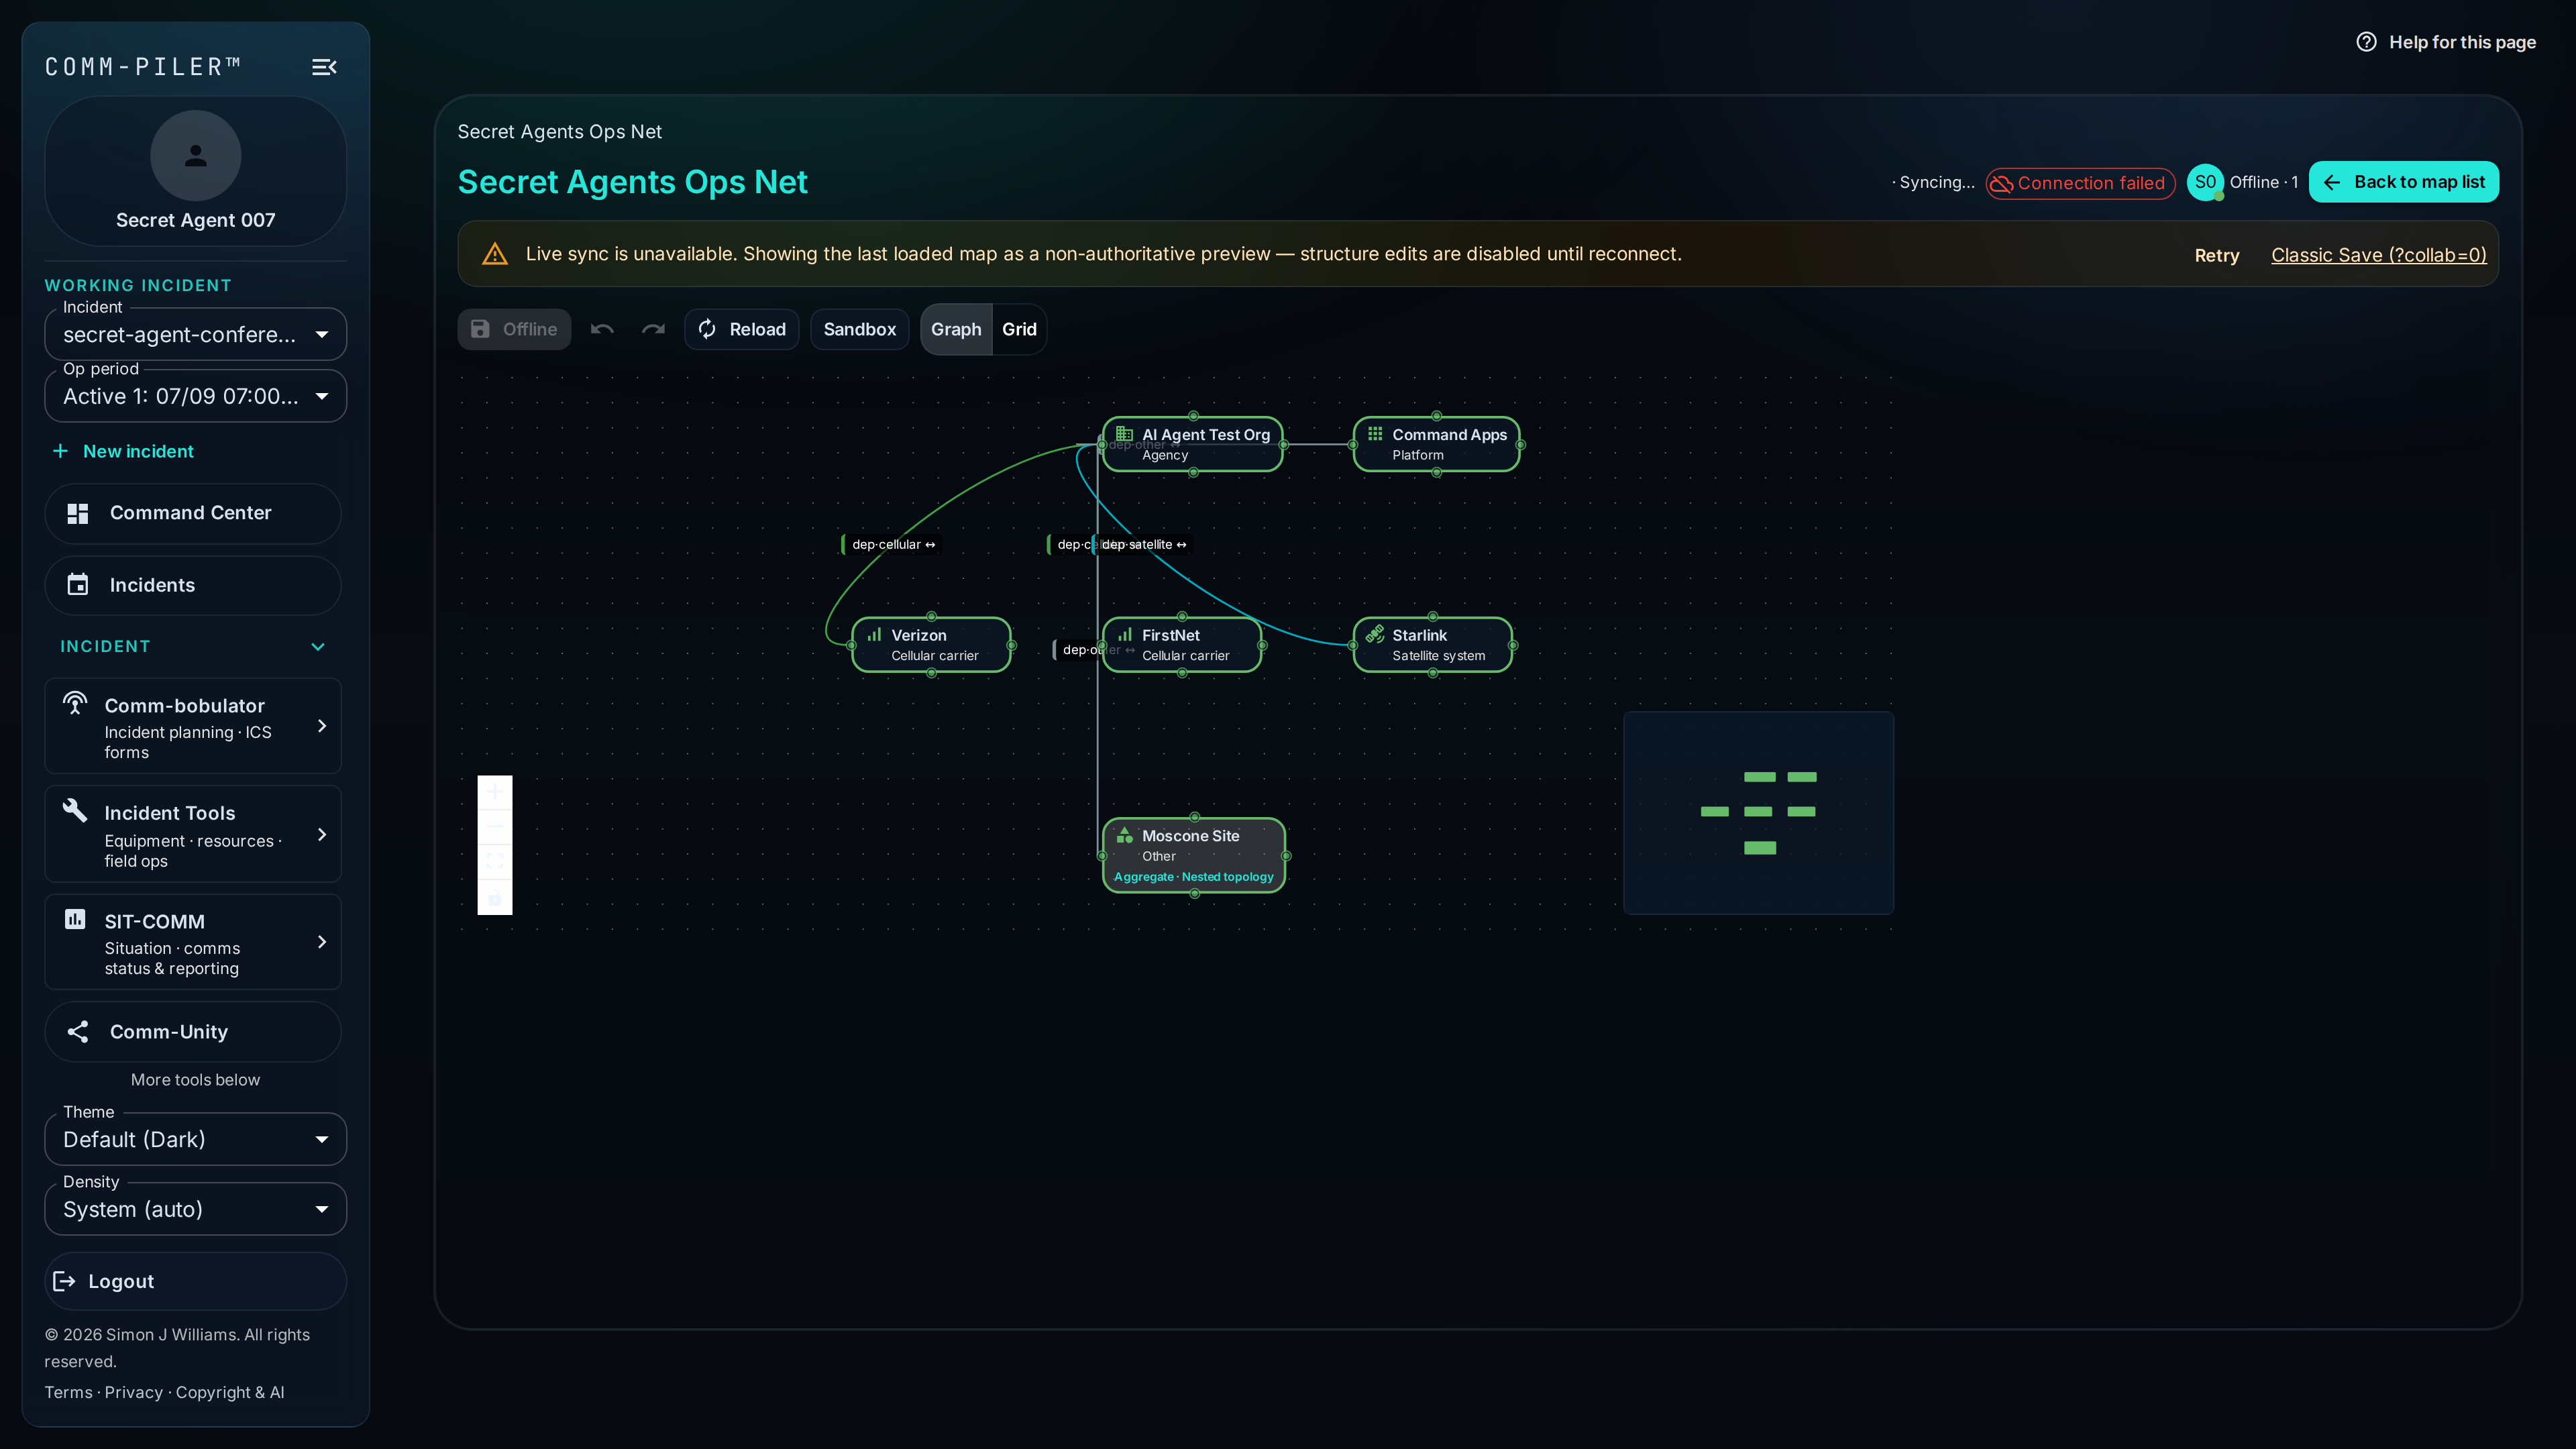Click the Starlink satellite icon

pos(1375,634)
